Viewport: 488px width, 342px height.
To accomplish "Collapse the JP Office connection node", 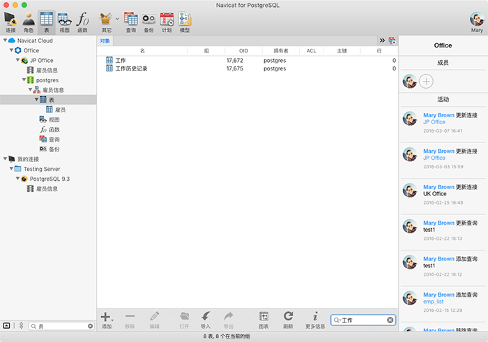I will point(17,60).
